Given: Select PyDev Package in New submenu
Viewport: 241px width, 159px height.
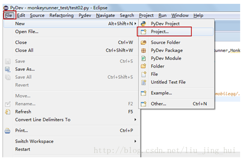Looking at the screenshot, I should (176, 50).
